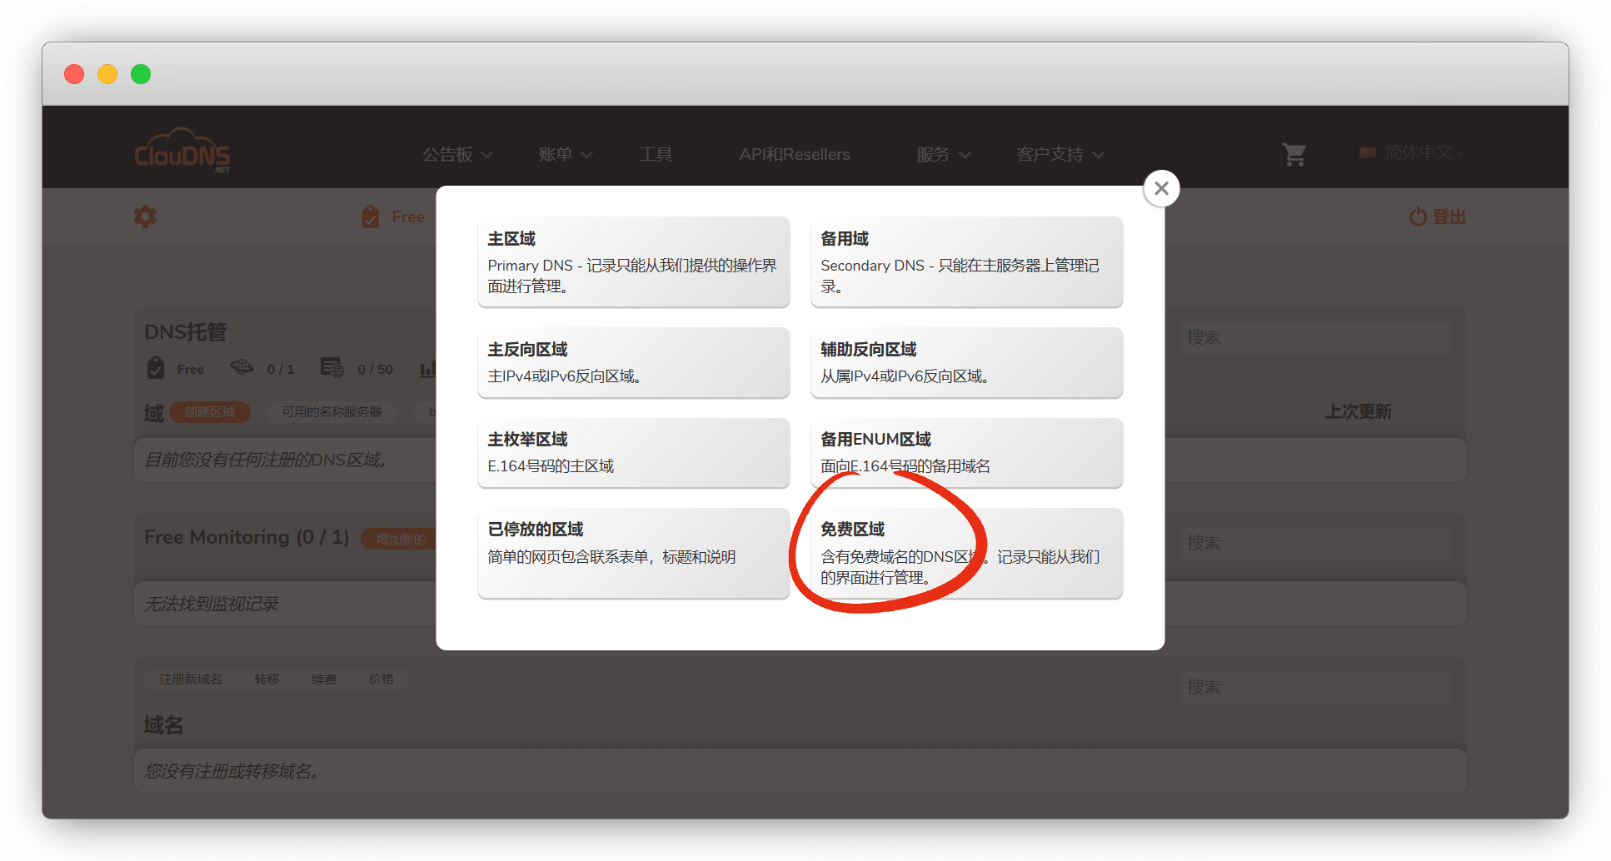1611x861 pixels.
Task: Click the ClouDNS logo
Action: click(182, 152)
